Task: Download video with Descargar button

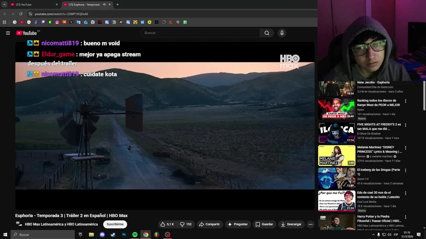Action: (291, 224)
